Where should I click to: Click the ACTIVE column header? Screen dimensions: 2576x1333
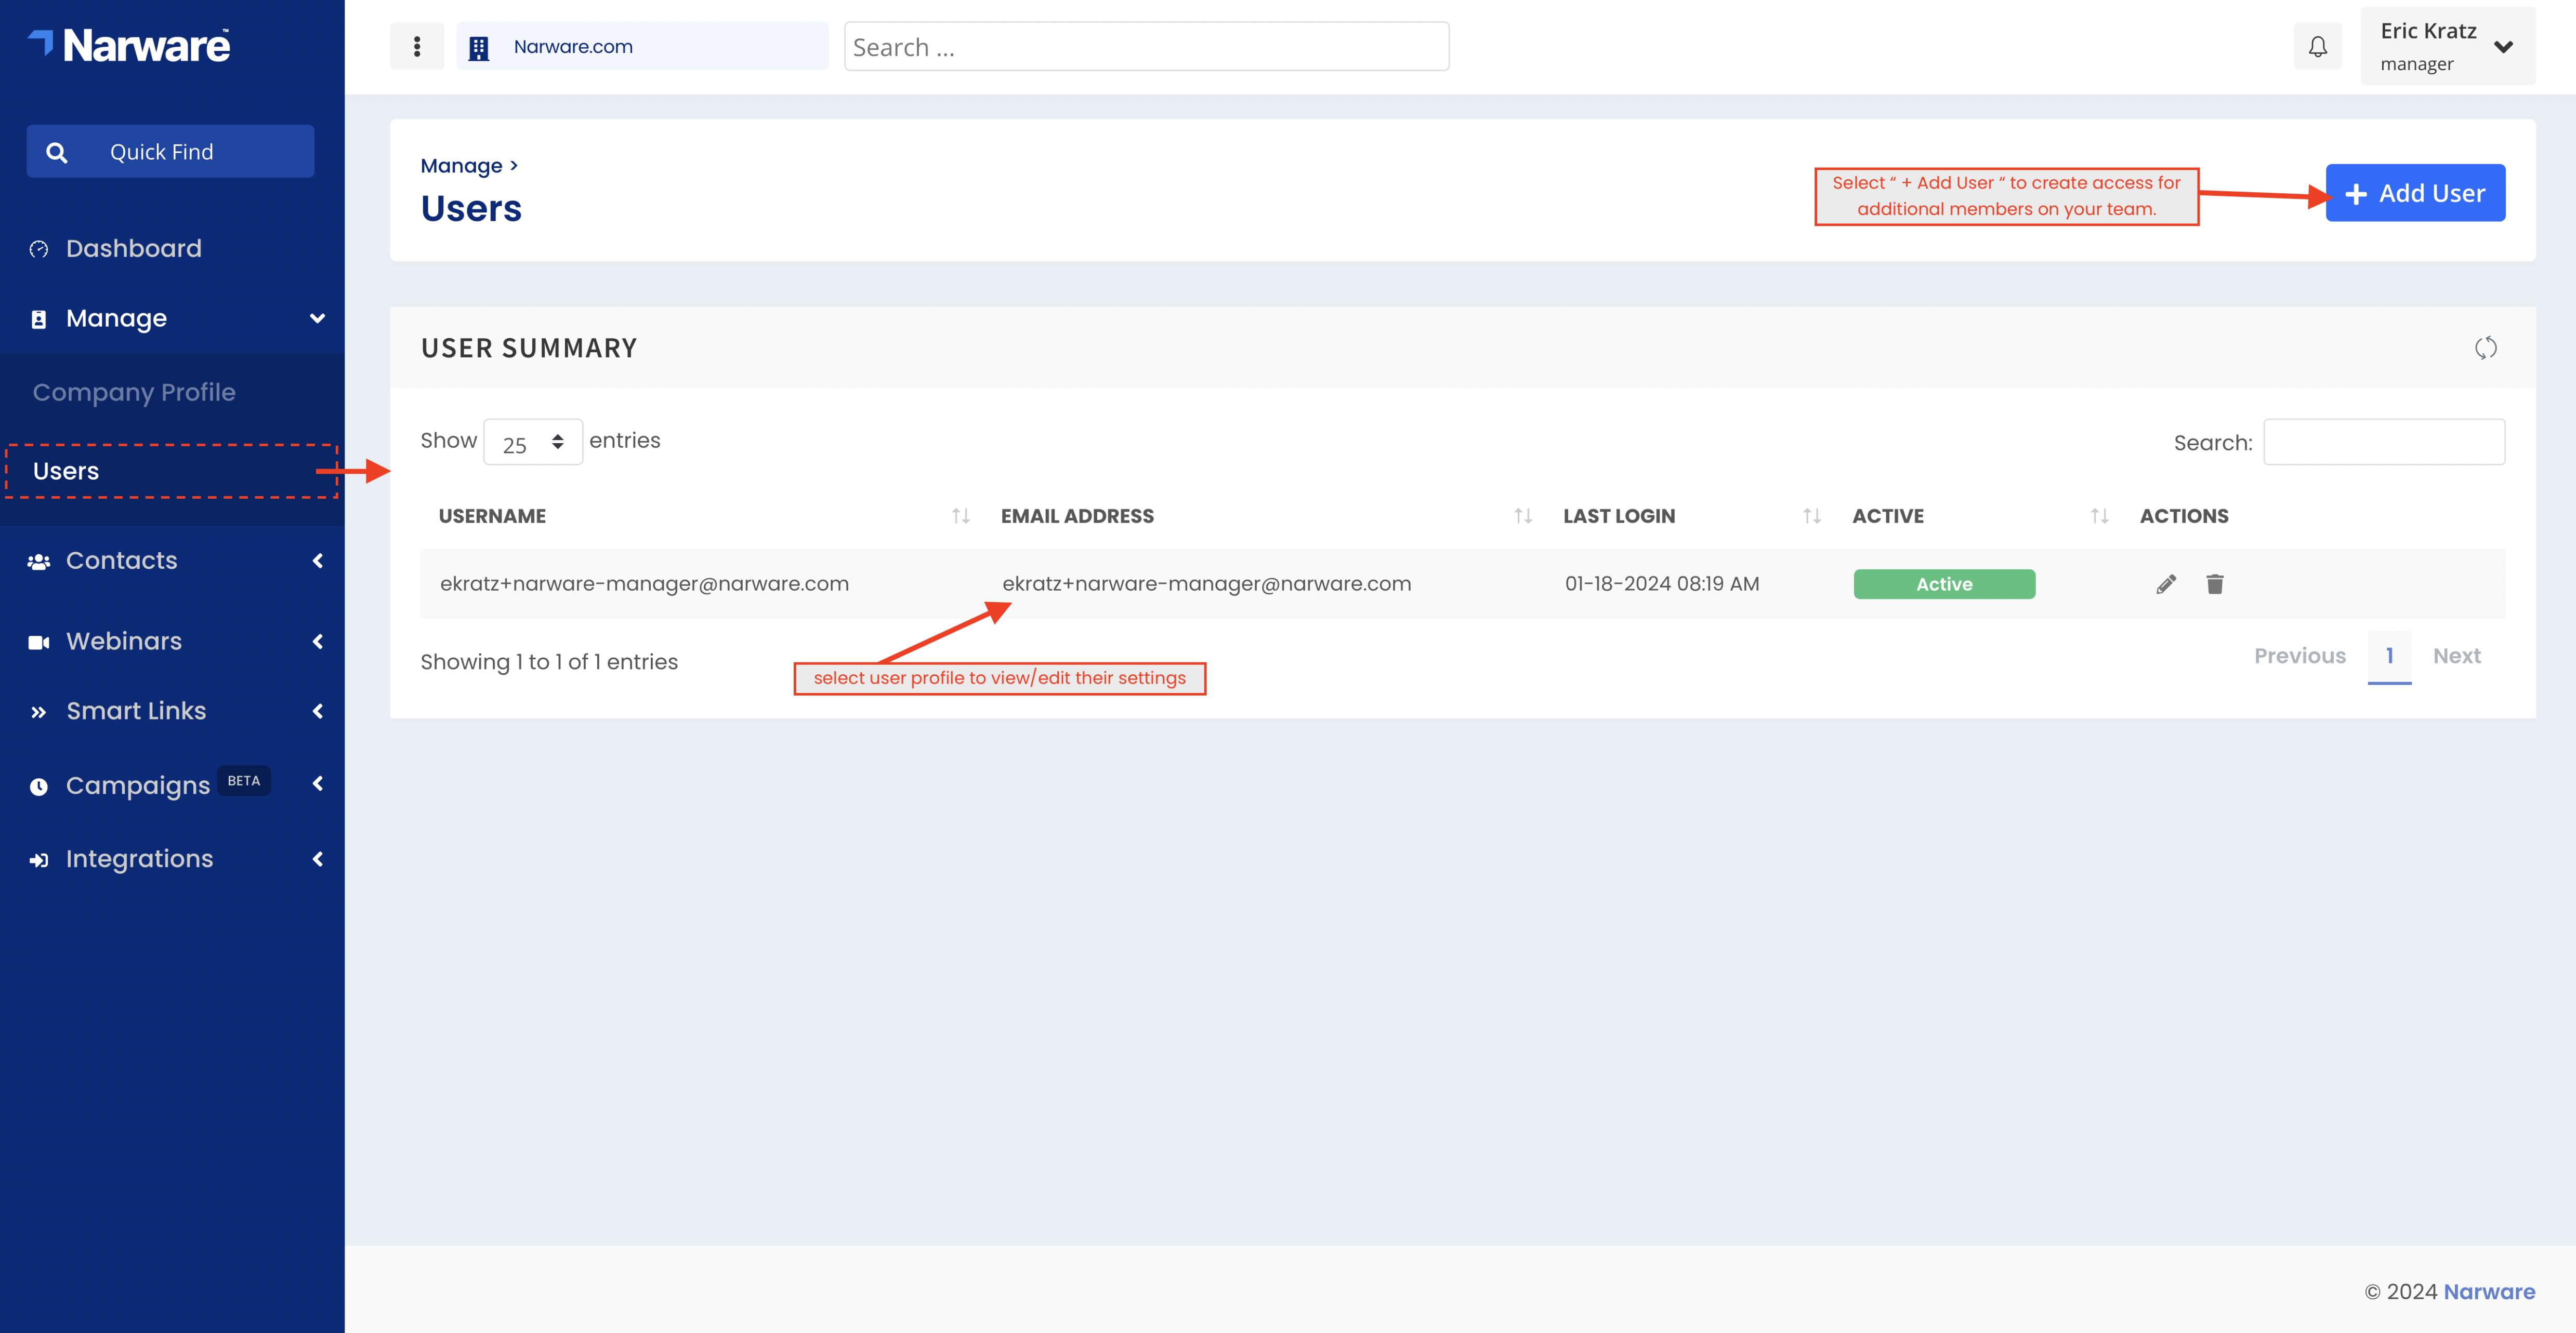pos(1888,516)
